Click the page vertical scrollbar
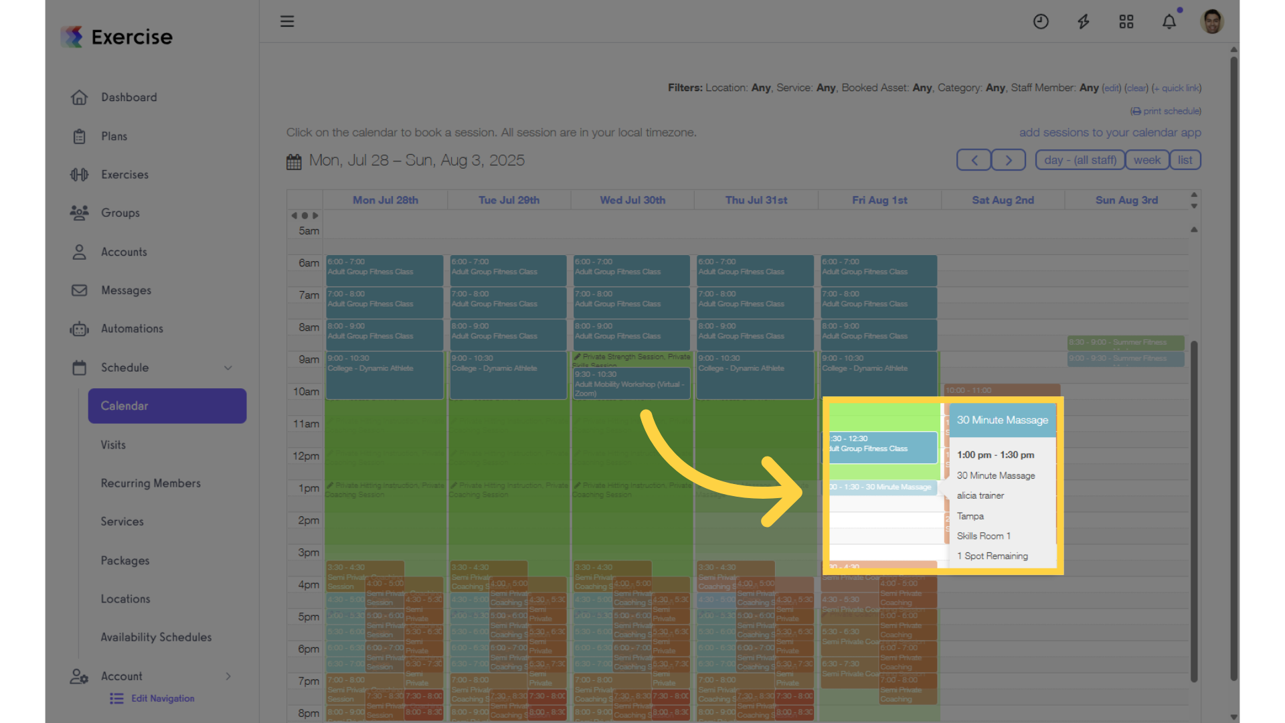 pyautogui.click(x=1234, y=368)
